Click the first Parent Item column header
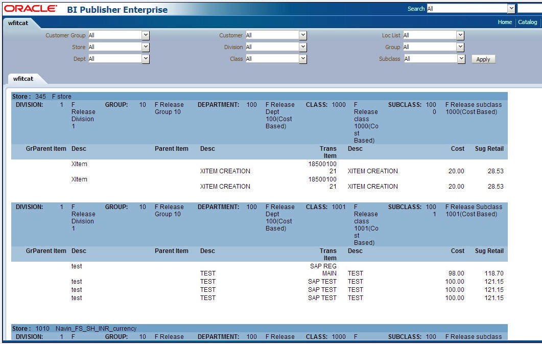 click(172, 149)
